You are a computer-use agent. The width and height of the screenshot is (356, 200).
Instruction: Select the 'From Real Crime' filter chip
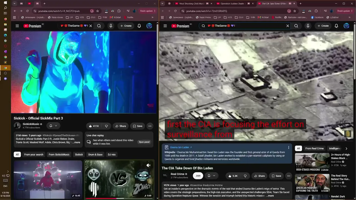pos(315,148)
